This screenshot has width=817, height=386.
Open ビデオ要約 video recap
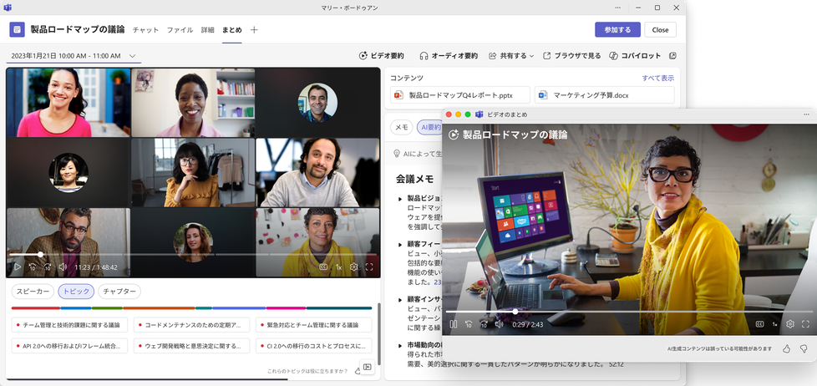pyautogui.click(x=381, y=56)
